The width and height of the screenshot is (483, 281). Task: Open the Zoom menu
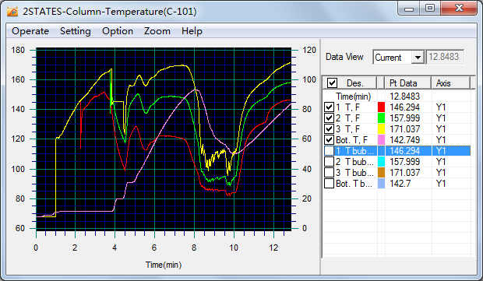click(x=157, y=31)
